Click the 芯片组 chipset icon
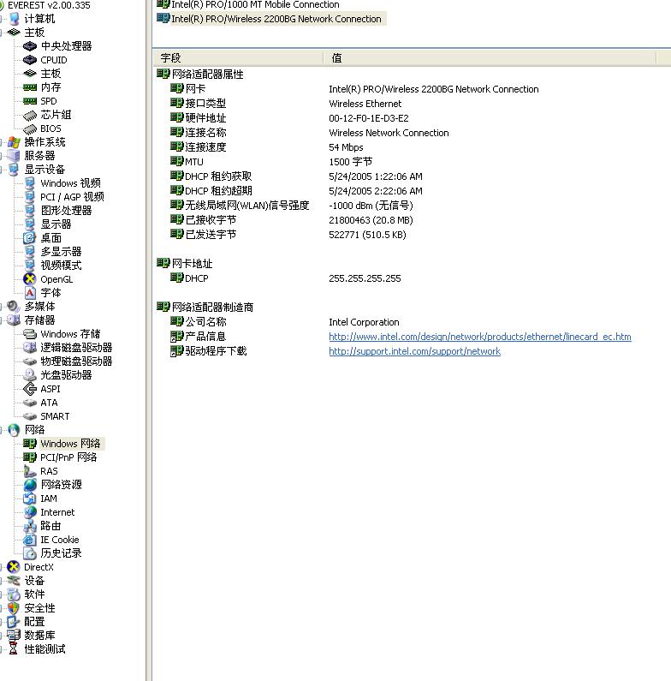The width and height of the screenshot is (671, 681). pyautogui.click(x=29, y=115)
